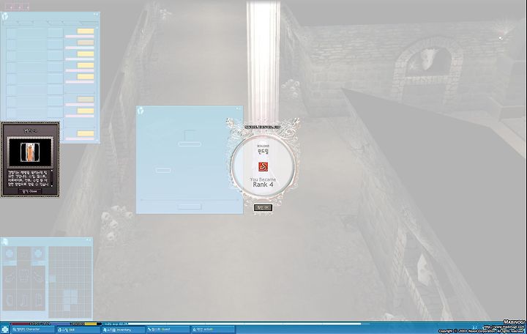527x334 pixels.
Task: Click scrollbar down arrow in dark dialog
Action: [52, 185]
